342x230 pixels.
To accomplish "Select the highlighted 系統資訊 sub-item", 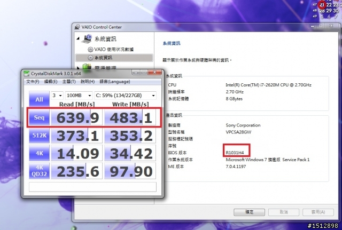I will click(114, 58).
